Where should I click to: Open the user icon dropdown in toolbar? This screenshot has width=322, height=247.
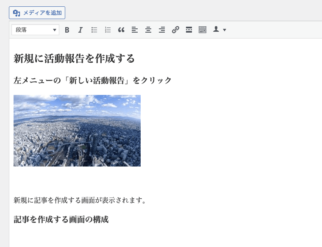219,30
